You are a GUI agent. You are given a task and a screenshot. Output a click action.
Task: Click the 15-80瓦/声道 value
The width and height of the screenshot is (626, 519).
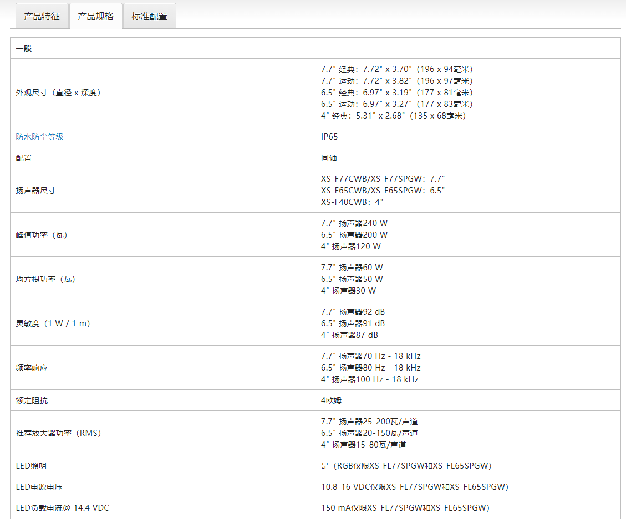click(x=381, y=445)
